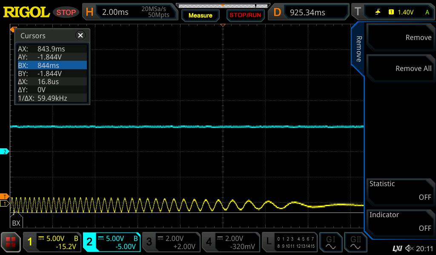Screen dimensions: 436x255
Task: Click the channel 3 offset +2.00V value
Action: click(184, 246)
